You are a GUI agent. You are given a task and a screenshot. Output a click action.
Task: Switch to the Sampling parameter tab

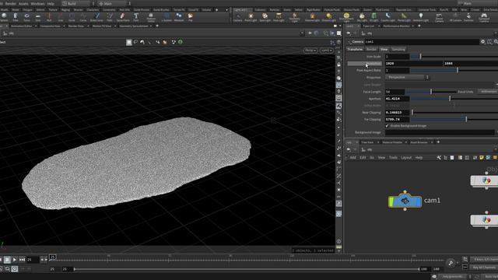coord(398,49)
